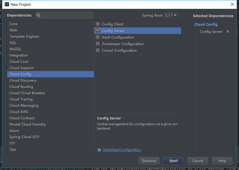Uncheck the Config Server checkbox
239x170 pixels.
(98, 31)
